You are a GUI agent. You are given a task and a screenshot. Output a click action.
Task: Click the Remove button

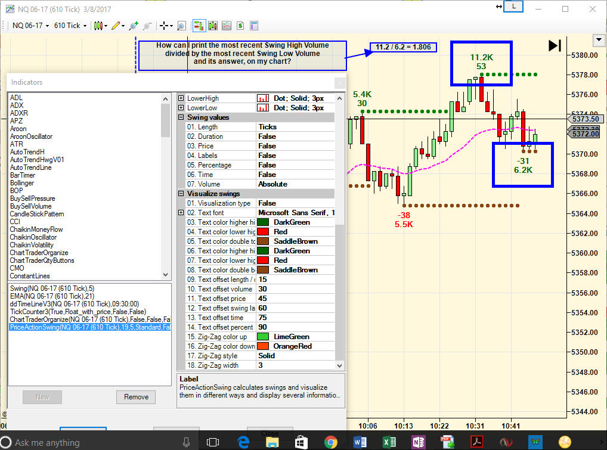coord(136,397)
